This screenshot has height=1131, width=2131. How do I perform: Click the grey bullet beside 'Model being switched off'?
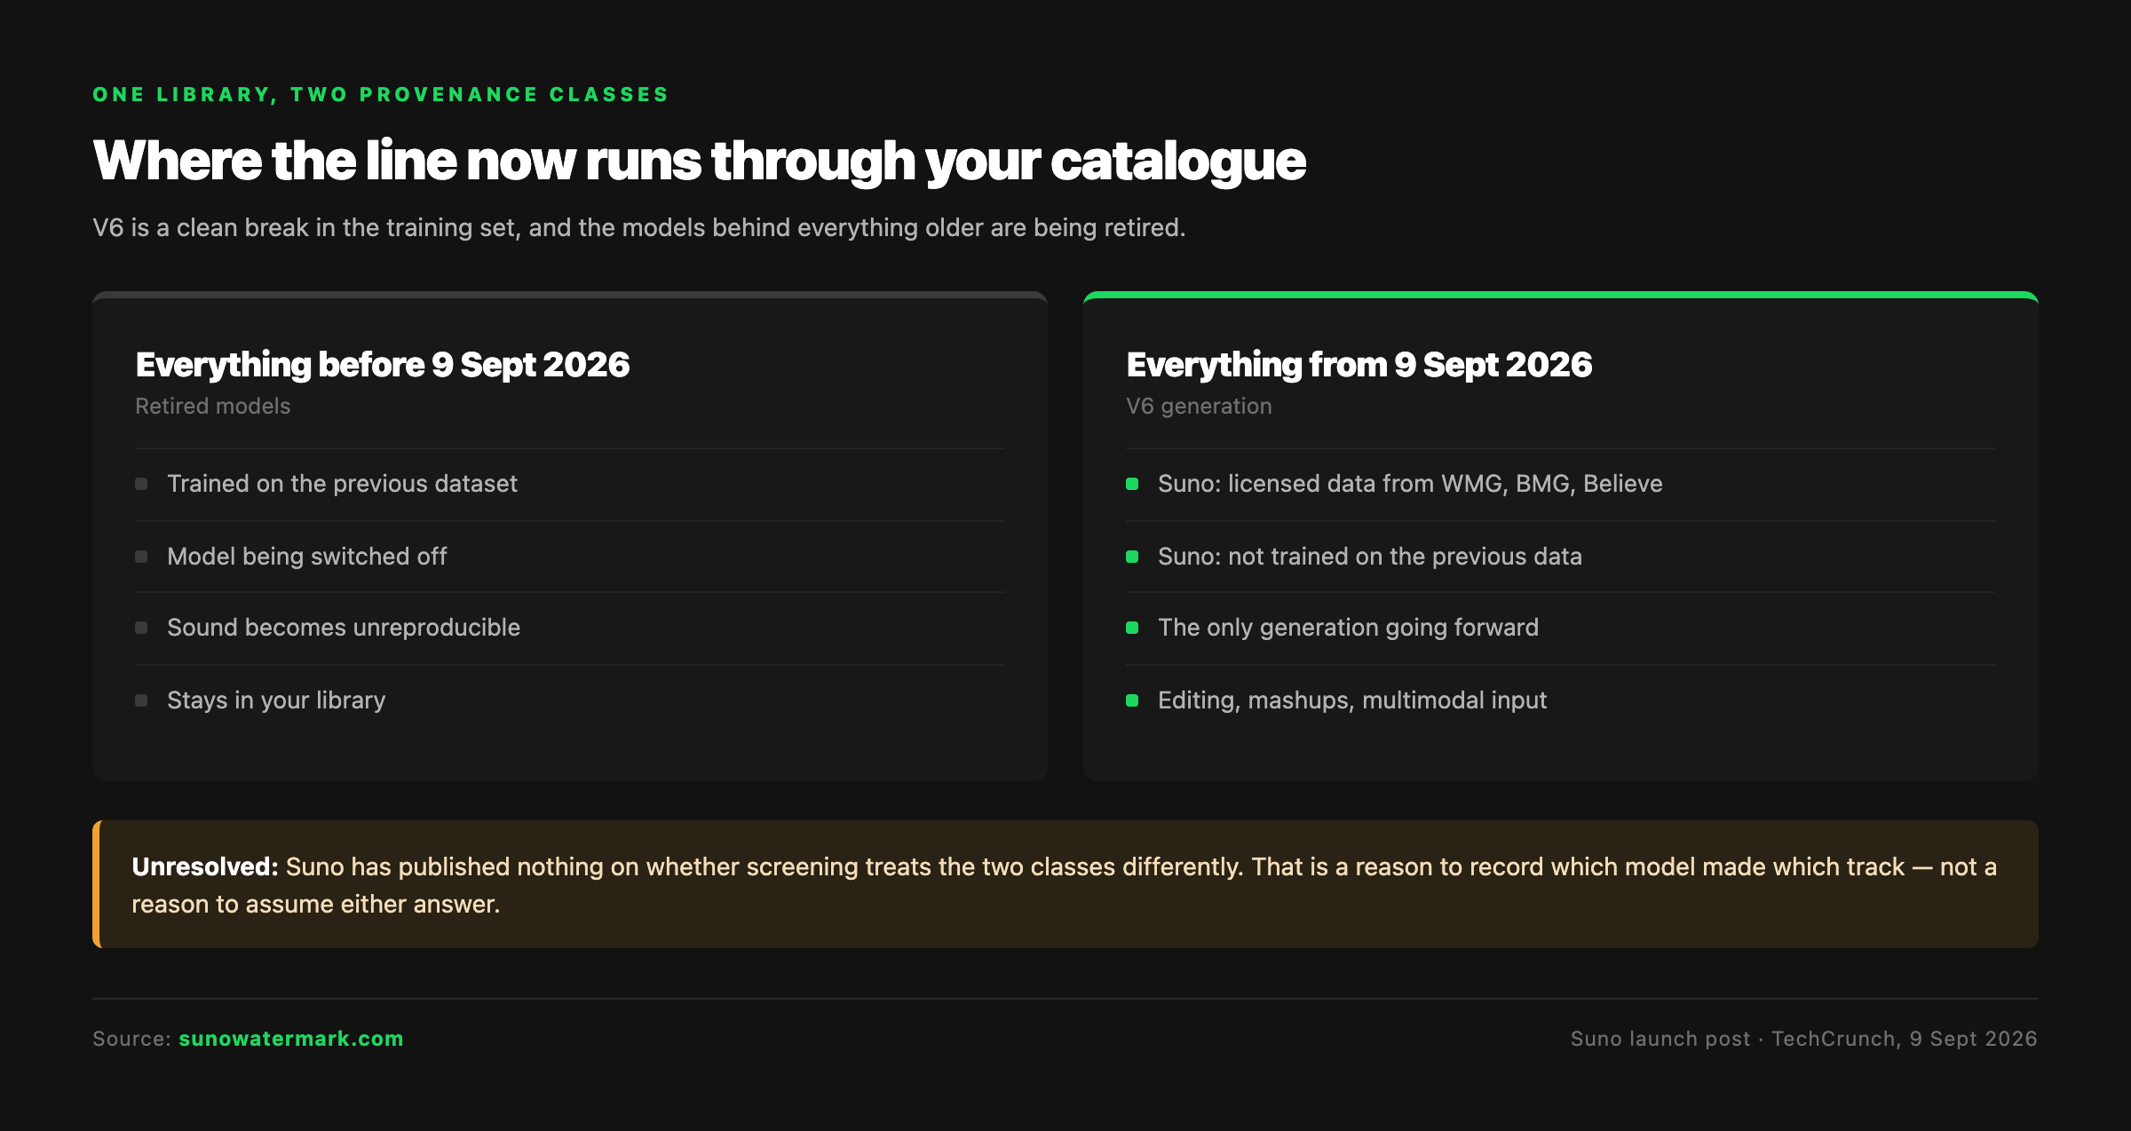(141, 557)
